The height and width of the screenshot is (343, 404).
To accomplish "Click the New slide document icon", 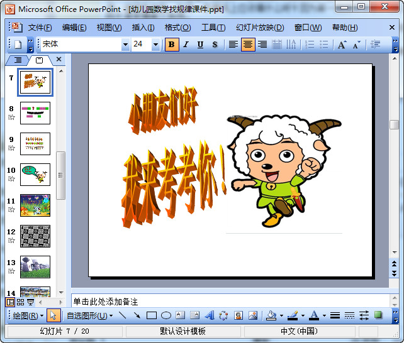I will pyautogui.click(x=18, y=45).
